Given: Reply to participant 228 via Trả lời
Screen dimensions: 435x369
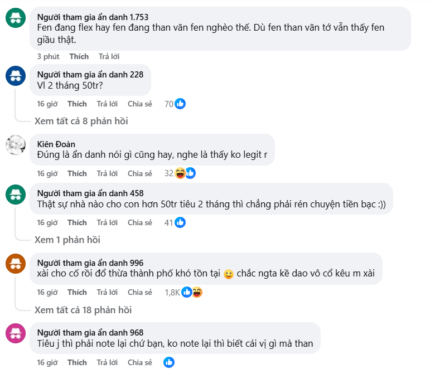Looking at the screenshot, I should 107,104.
